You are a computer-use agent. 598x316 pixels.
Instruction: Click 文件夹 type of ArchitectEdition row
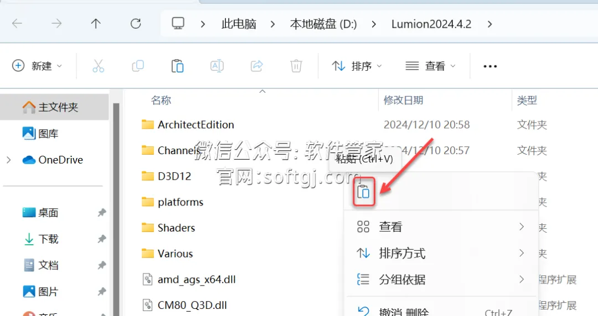532,125
